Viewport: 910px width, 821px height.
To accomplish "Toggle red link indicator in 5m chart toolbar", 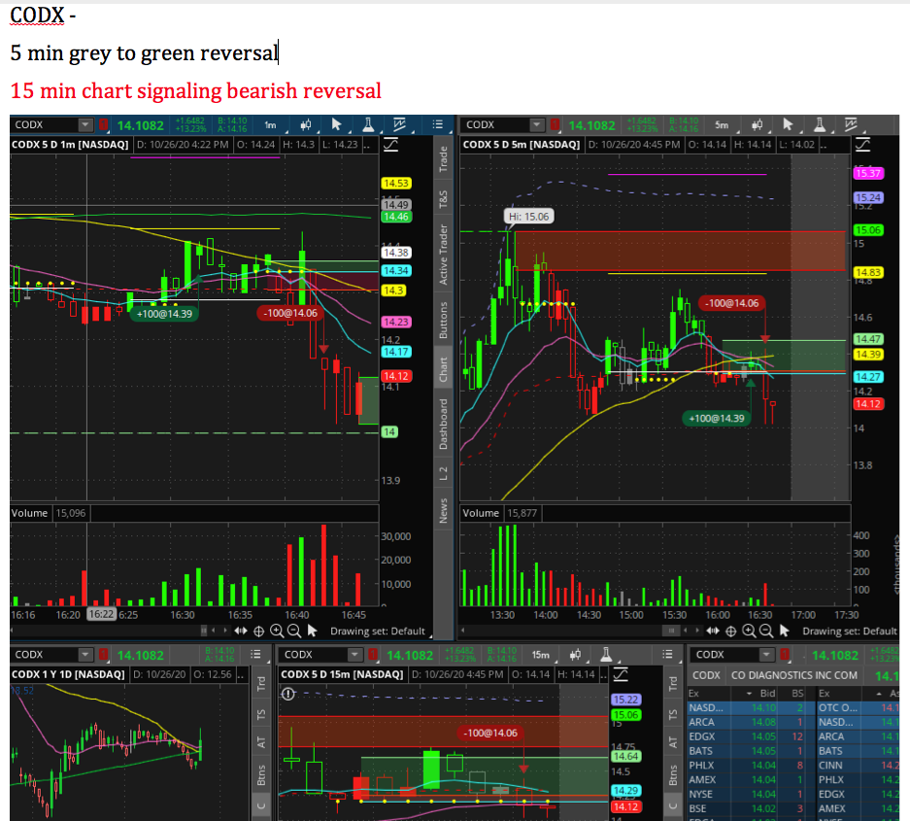I will coord(555,124).
